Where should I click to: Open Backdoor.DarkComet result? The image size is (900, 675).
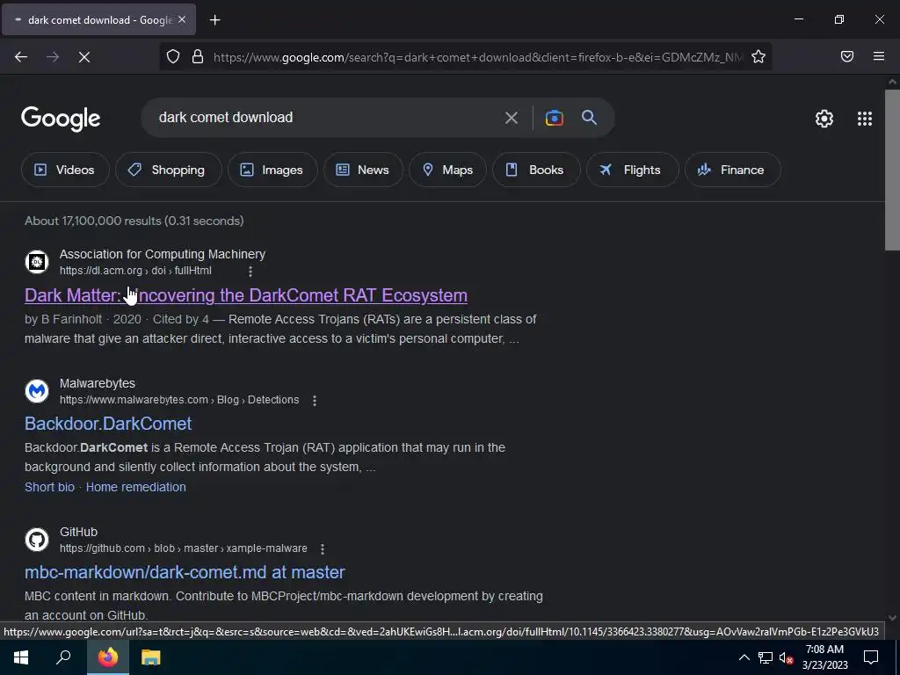point(108,424)
